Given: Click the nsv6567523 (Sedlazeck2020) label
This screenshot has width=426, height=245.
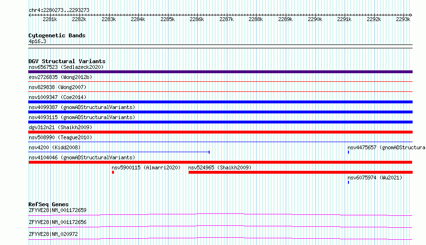Looking at the screenshot, I should coord(66,67).
